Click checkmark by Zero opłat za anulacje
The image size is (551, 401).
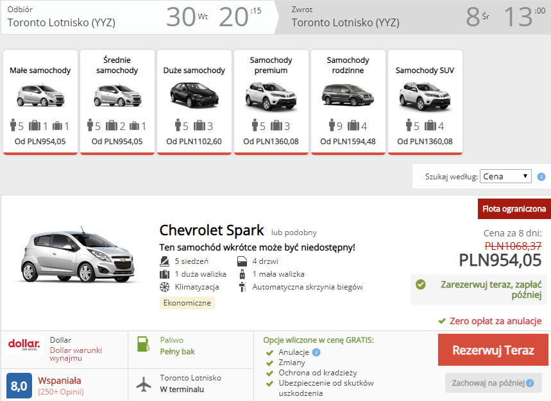click(x=442, y=321)
